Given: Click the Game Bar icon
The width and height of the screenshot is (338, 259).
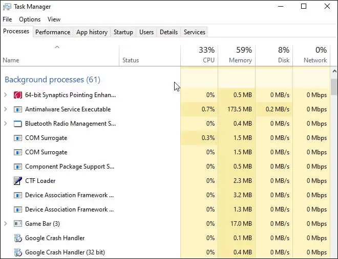Looking at the screenshot, I should click(18, 224).
